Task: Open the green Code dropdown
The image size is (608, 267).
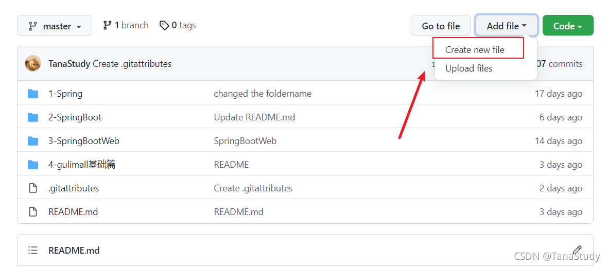Action: [568, 26]
